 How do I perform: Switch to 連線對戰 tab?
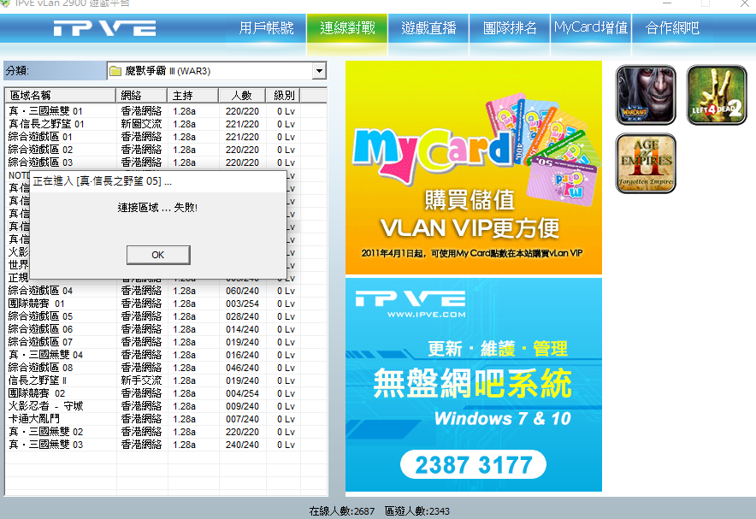pyautogui.click(x=347, y=28)
